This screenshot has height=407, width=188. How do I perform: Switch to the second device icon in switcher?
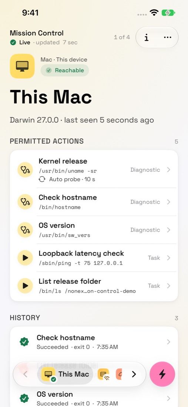click(x=103, y=374)
